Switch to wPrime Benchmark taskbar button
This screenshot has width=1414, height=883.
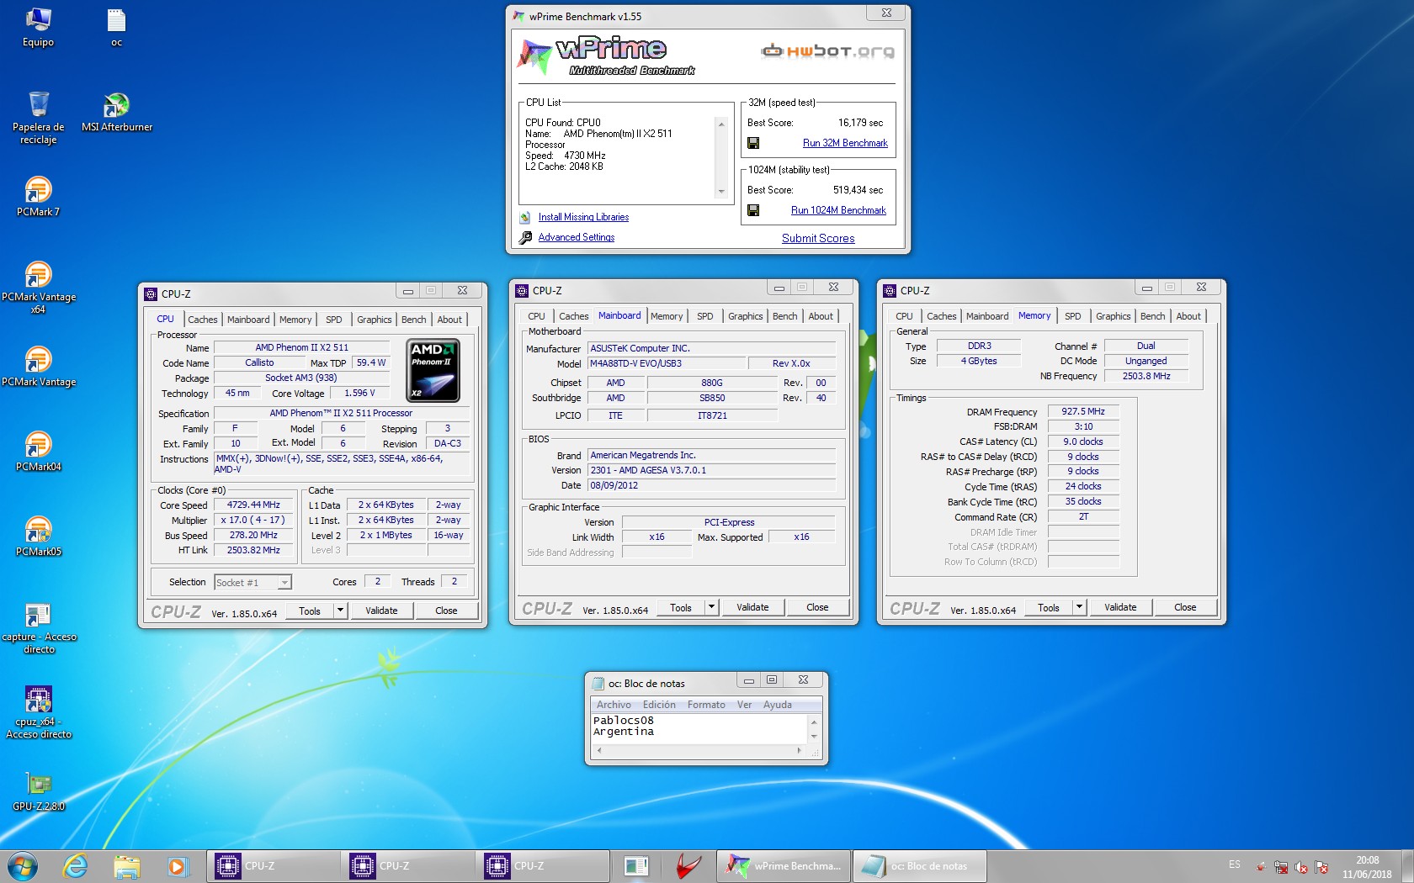pos(784,865)
